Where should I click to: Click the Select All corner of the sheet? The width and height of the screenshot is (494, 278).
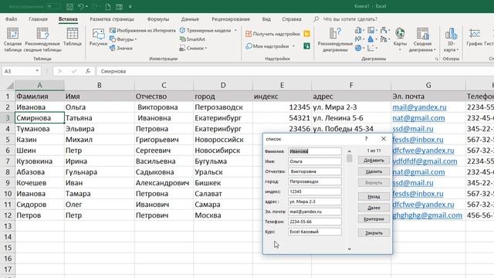tap(10, 86)
